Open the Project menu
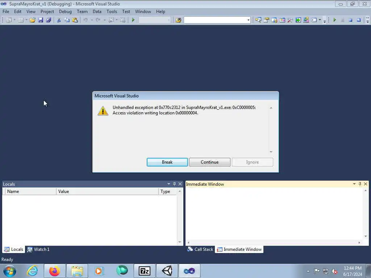Screen dimensions: 371x278 click(47, 11)
